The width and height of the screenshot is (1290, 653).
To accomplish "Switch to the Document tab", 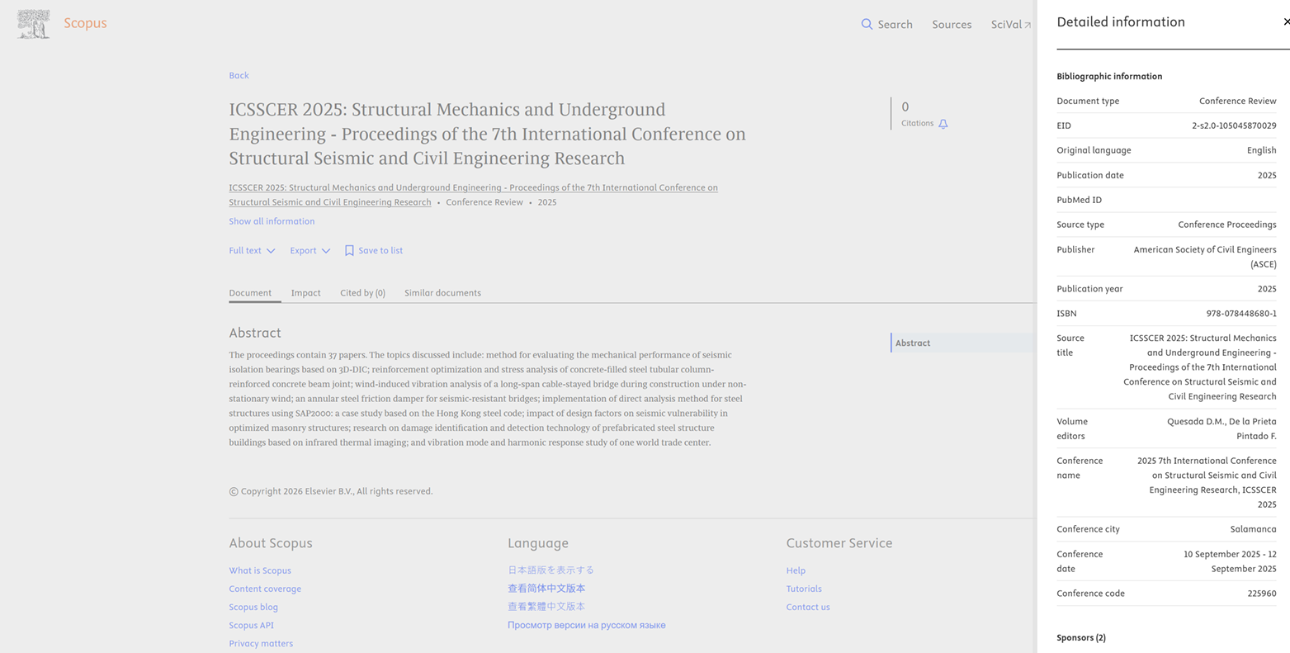I will [x=250, y=293].
